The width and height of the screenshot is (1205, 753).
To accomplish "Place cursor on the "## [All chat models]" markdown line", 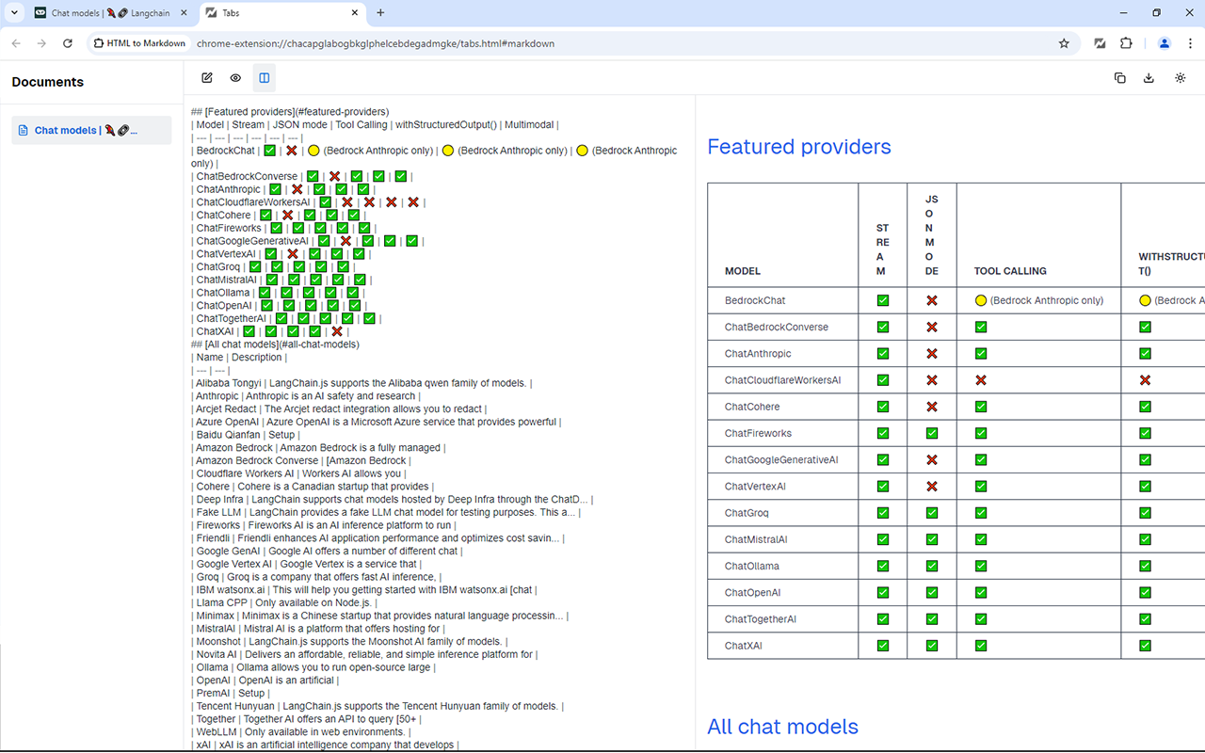I will (x=275, y=344).
